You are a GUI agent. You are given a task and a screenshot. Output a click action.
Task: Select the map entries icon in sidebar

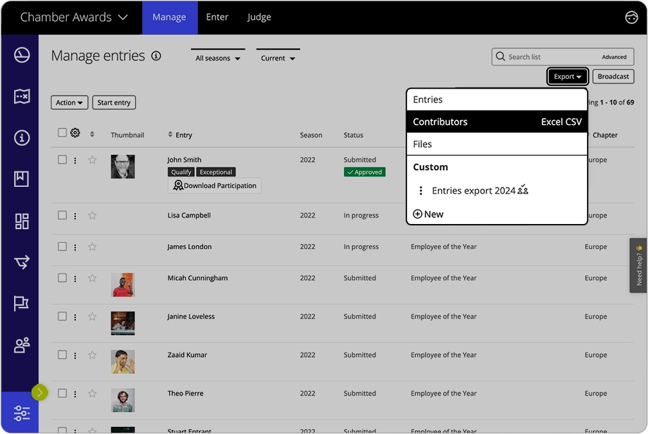tap(21, 96)
